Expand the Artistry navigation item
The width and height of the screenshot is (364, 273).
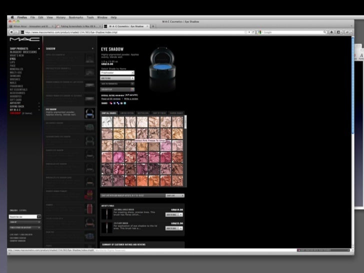point(39,103)
